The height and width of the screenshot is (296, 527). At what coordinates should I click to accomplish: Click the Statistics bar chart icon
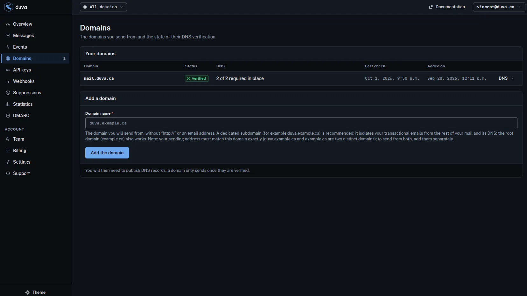pos(8,104)
